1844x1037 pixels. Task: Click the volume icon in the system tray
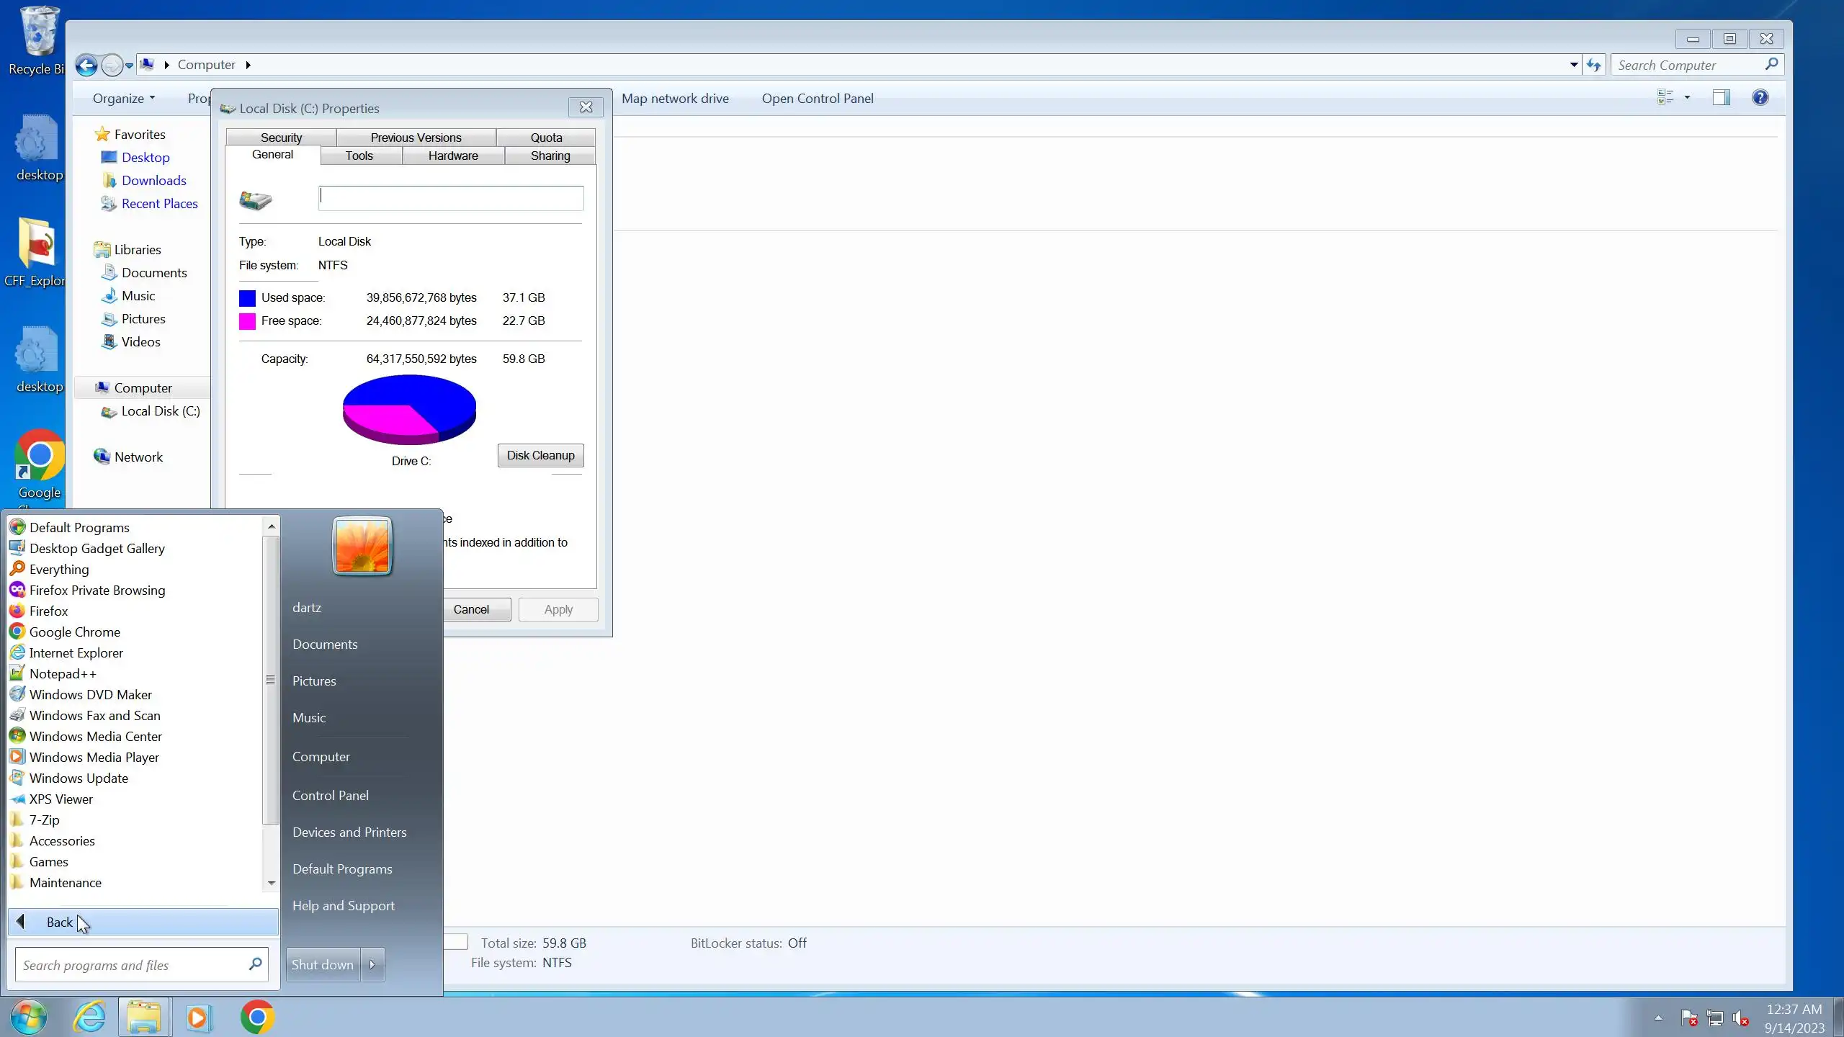pyautogui.click(x=1740, y=1018)
